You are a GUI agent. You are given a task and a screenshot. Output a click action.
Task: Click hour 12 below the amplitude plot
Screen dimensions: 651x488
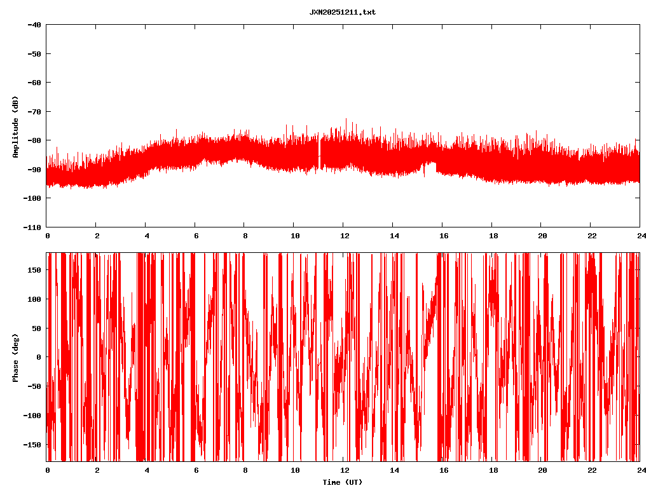point(344,235)
